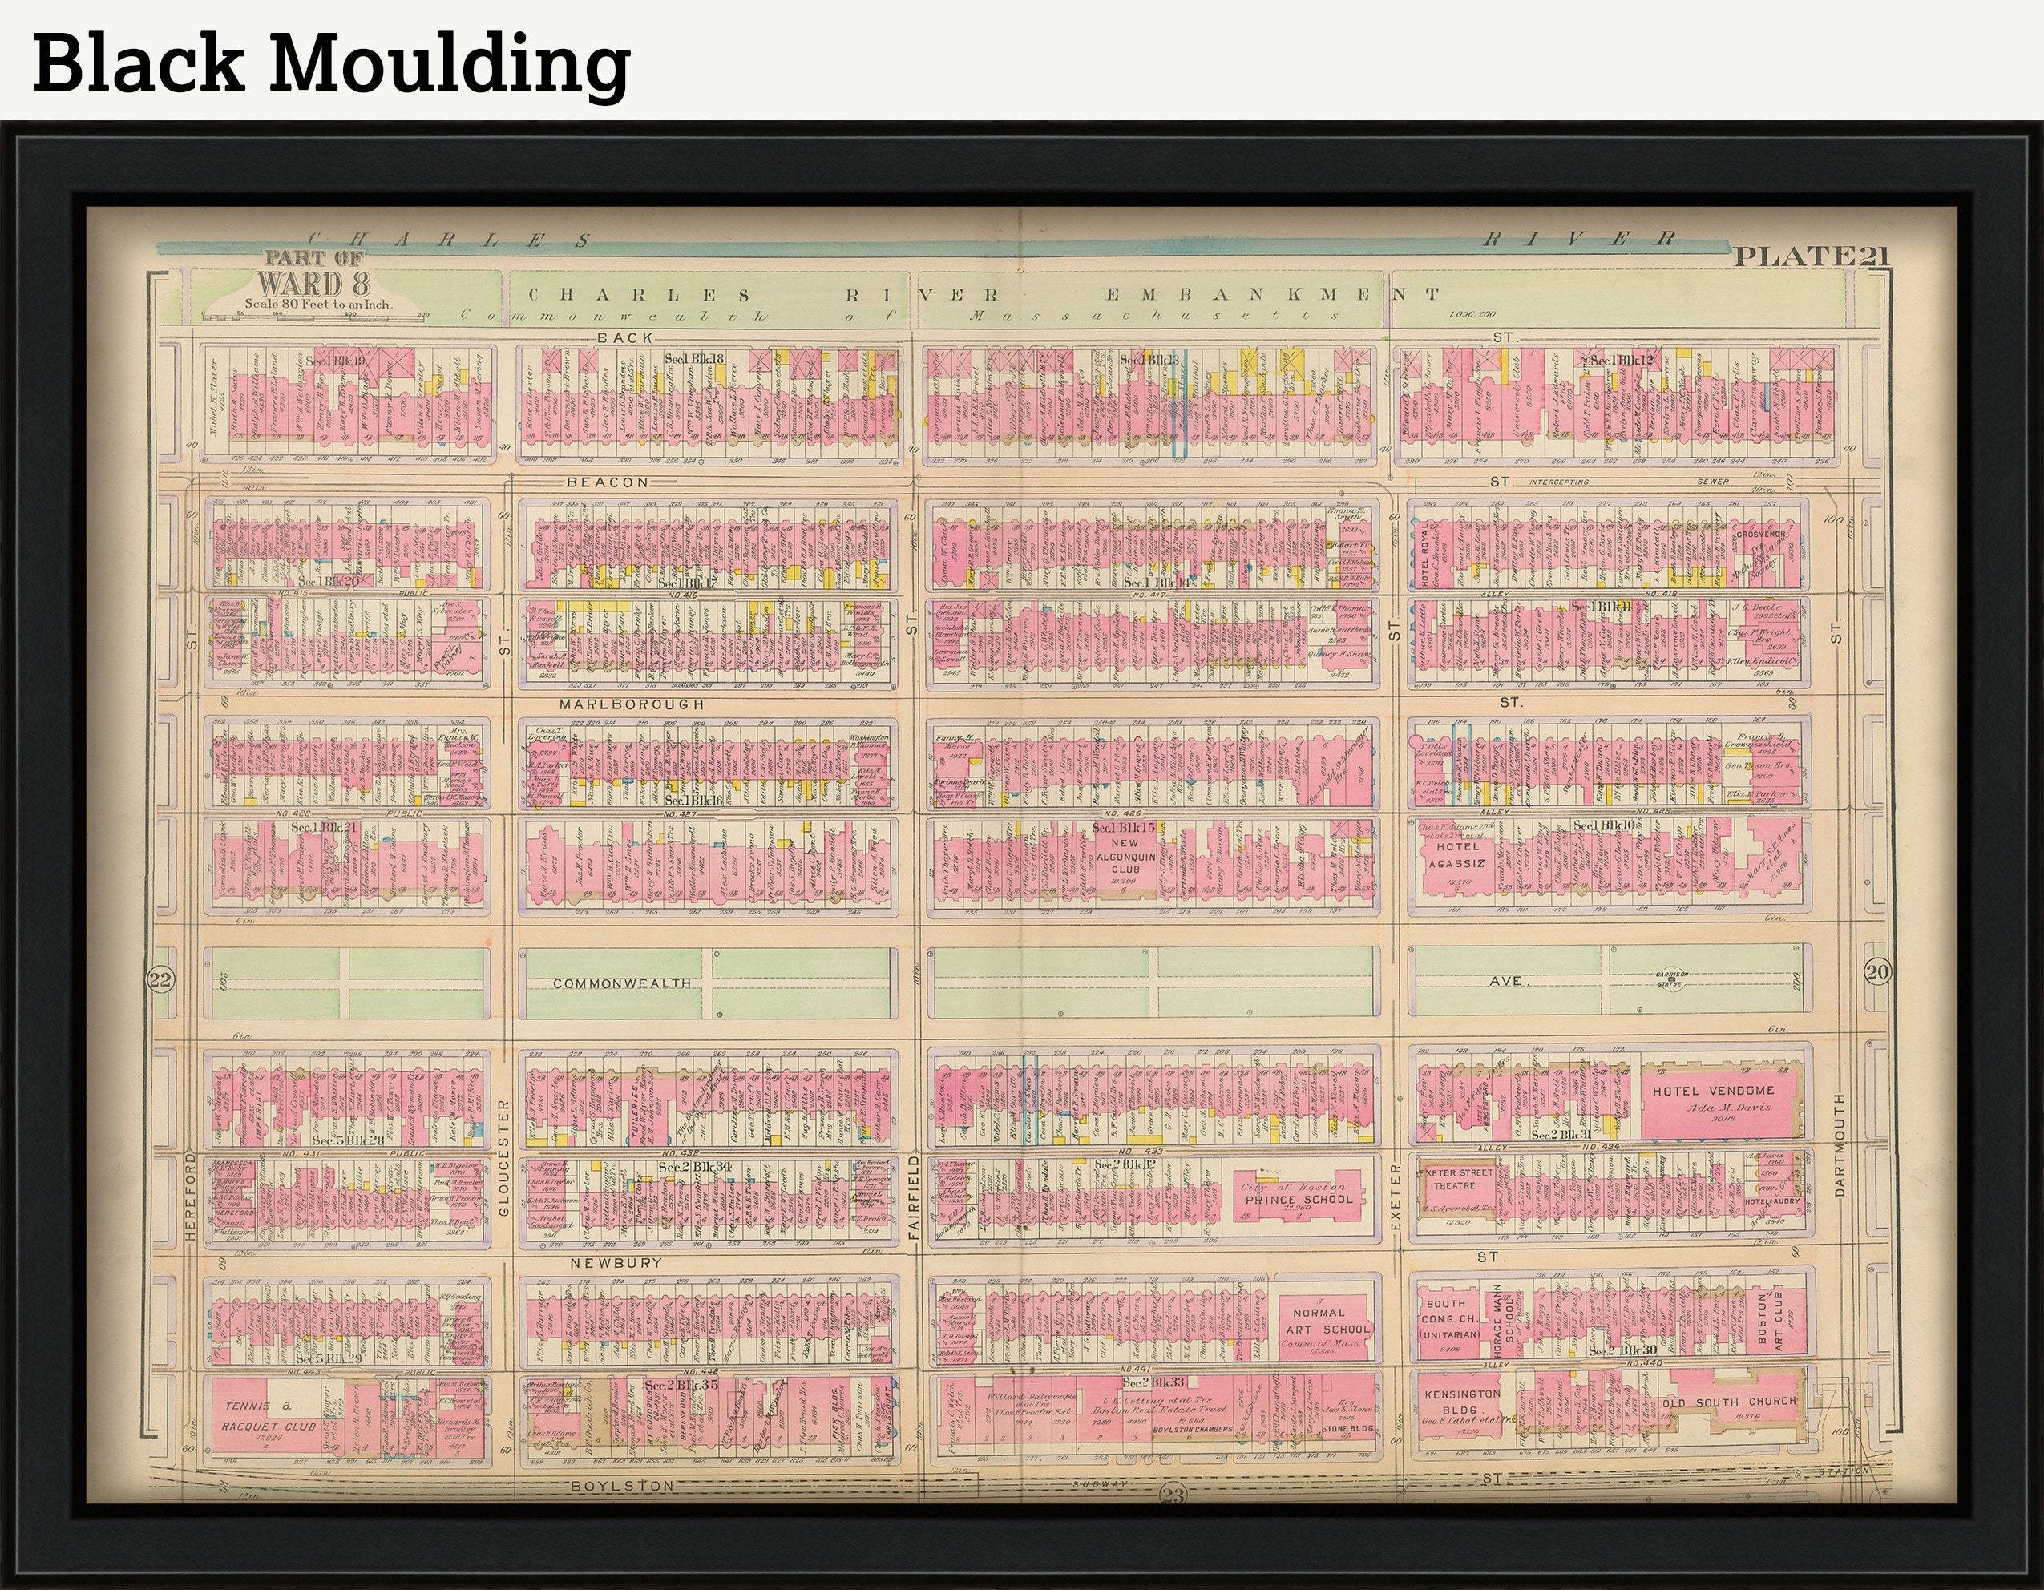Click the "PART OF WARD 8" title
Viewport: 2044px width, 1590px height.
(x=313, y=273)
